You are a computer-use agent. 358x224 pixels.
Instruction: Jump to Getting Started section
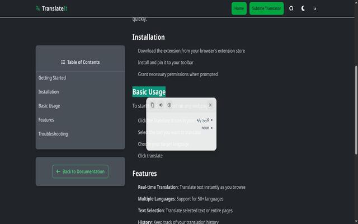click(52, 78)
